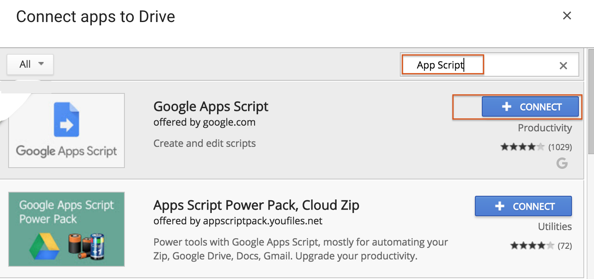Screen dimensions: 594x279
Task: Connect the Google Apps Script app
Action: click(x=530, y=107)
